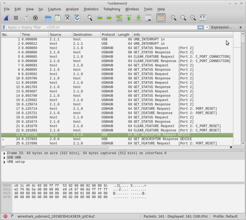Expand the Frame 23 details tree
This screenshot has width=246, height=220.
tap(4, 153)
